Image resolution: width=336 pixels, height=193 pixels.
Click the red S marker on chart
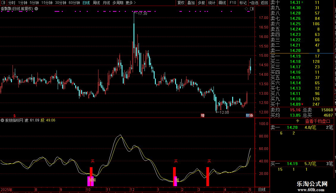pos(14,116)
